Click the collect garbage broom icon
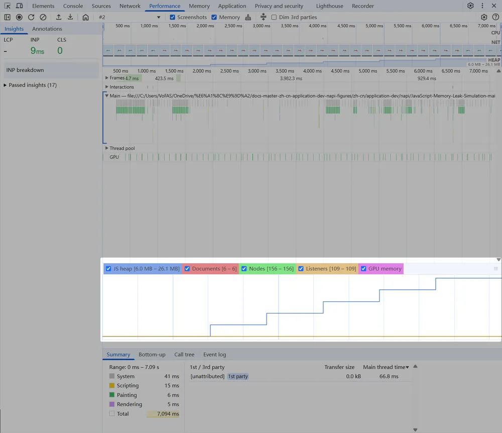The width and height of the screenshot is (502, 433). coord(248,17)
